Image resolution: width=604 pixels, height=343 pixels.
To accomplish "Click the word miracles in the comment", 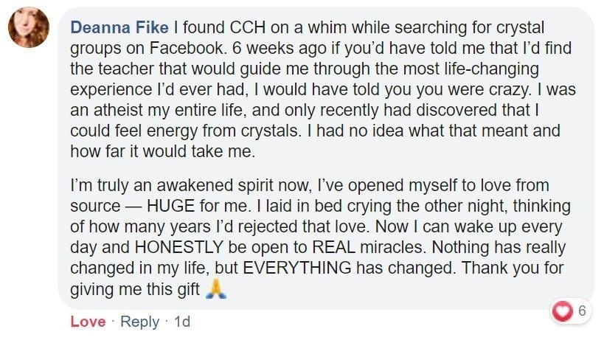I will pos(393,247).
